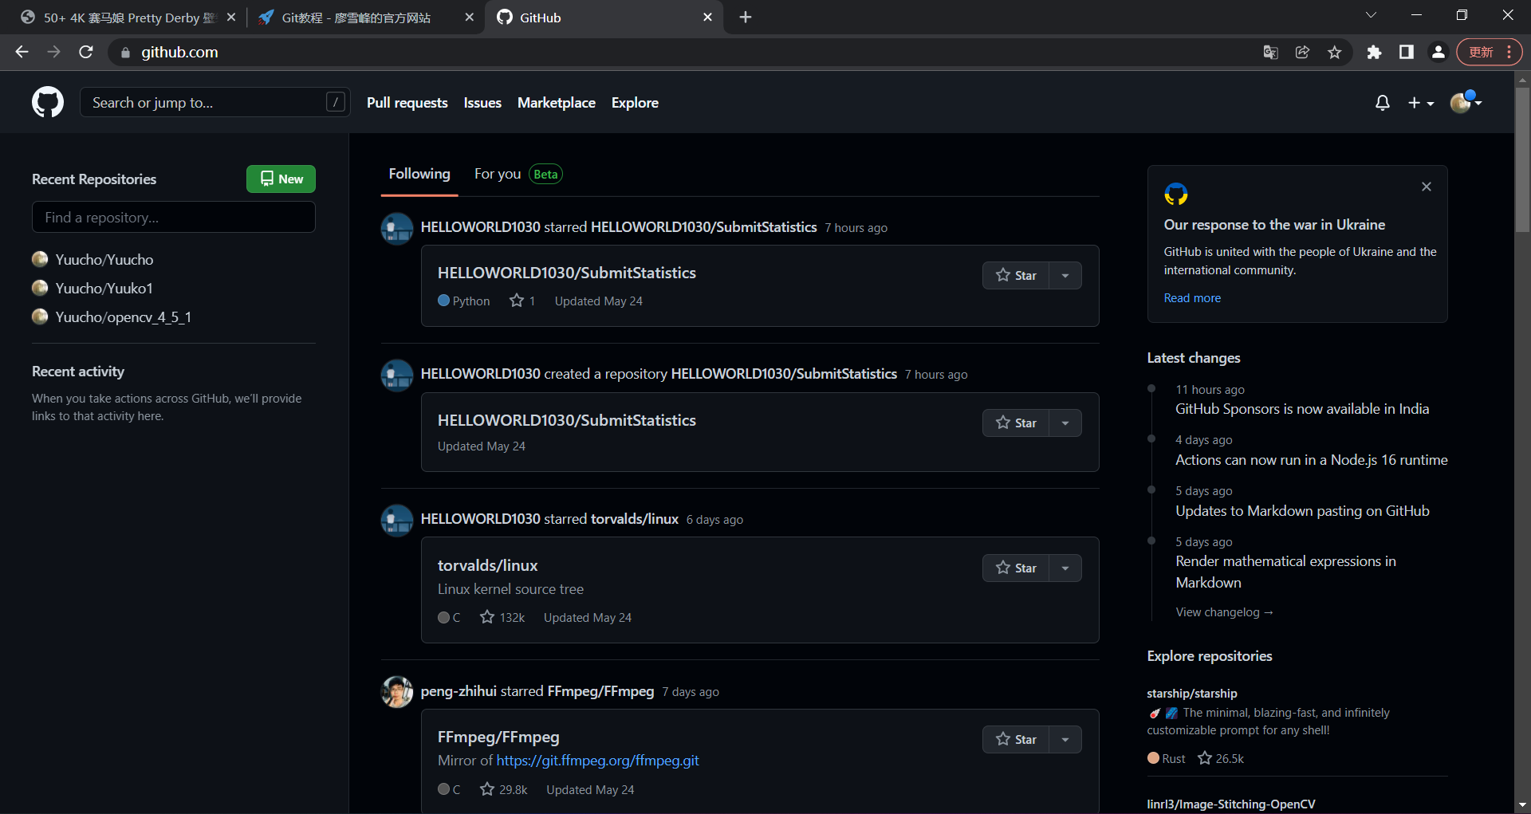
Task: Open the starship/starship repository
Action: pyautogui.click(x=1192, y=694)
